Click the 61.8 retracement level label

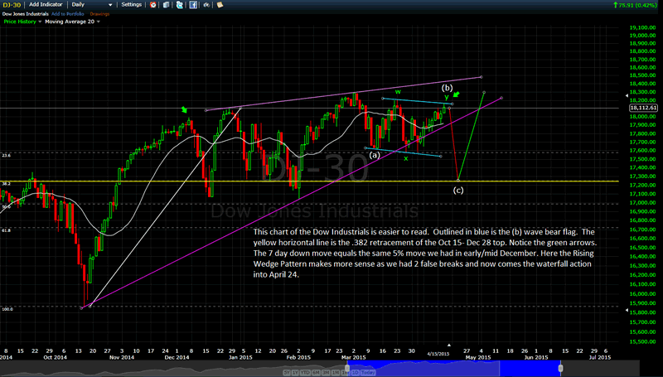click(6, 230)
